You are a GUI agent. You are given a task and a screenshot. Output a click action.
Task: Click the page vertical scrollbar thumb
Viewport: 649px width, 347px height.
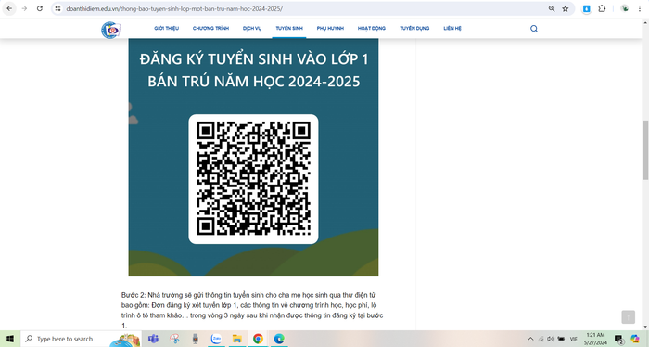tap(645, 150)
